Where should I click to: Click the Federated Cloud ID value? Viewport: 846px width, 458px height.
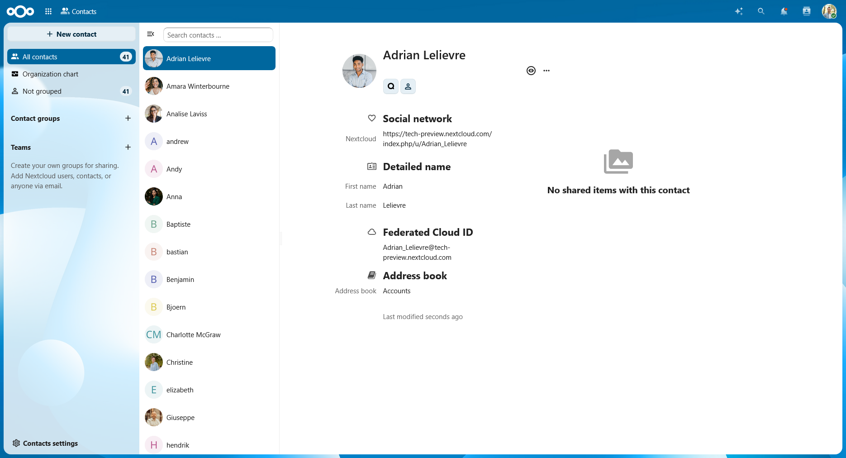coord(417,253)
